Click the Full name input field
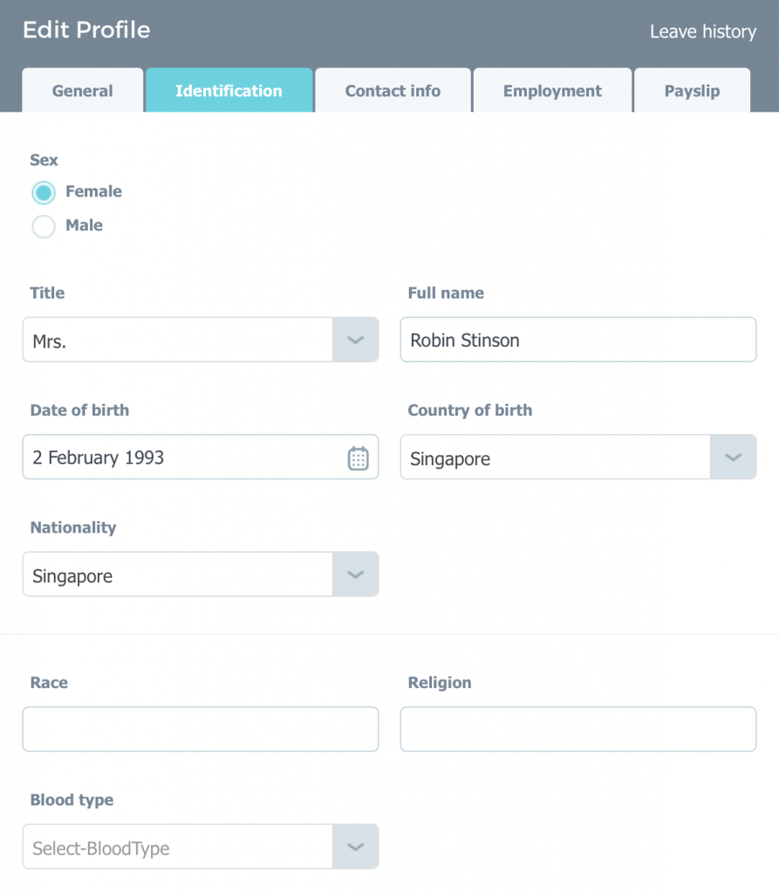The height and width of the screenshot is (894, 779). tap(577, 340)
